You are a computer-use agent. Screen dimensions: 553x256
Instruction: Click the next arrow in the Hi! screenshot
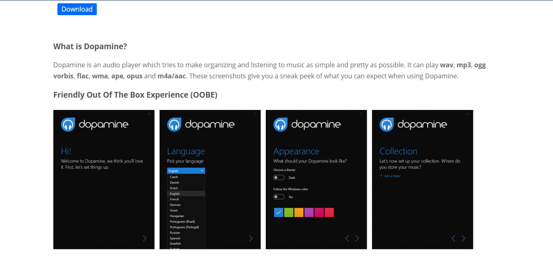[x=145, y=238]
